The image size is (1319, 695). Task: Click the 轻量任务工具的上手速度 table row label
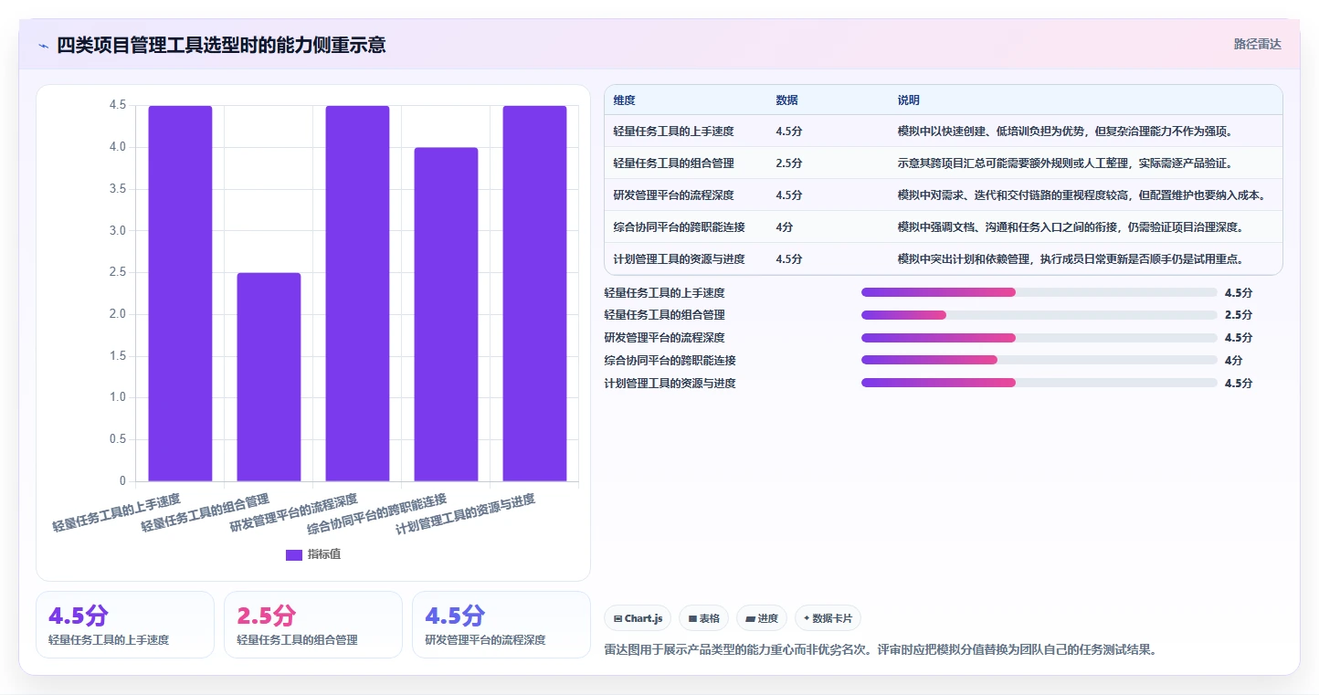click(x=674, y=131)
